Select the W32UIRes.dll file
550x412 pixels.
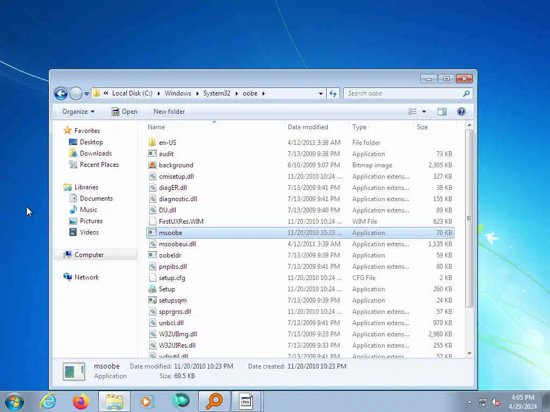[x=177, y=345]
